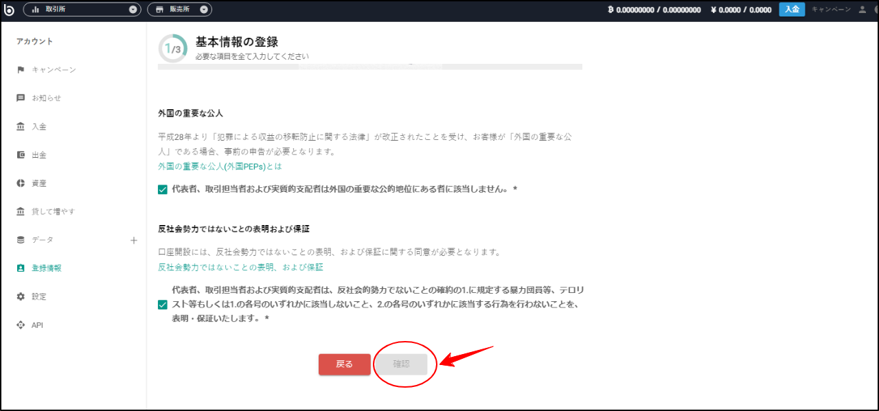Image resolution: width=879 pixels, height=411 pixels.
Task: Expand データ with the plus control
Action: coord(133,239)
